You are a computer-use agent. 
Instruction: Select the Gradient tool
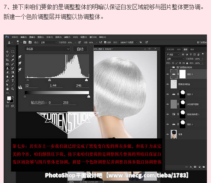13,73
